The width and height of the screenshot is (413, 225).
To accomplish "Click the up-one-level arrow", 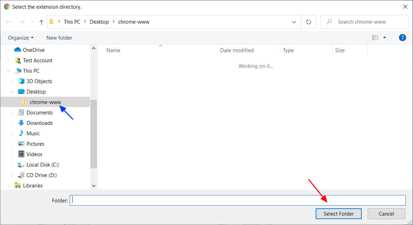I will point(41,22).
